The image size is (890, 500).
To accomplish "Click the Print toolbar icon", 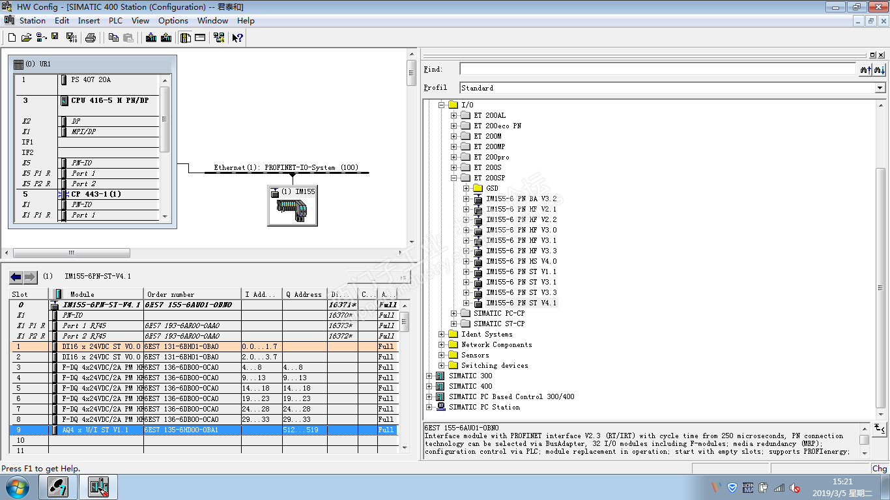I will (91, 38).
